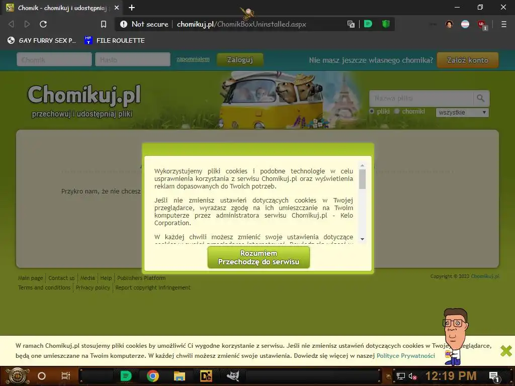Open the portrait avatar extension icon
Viewport: 515px width, 386px height.
pos(449,24)
